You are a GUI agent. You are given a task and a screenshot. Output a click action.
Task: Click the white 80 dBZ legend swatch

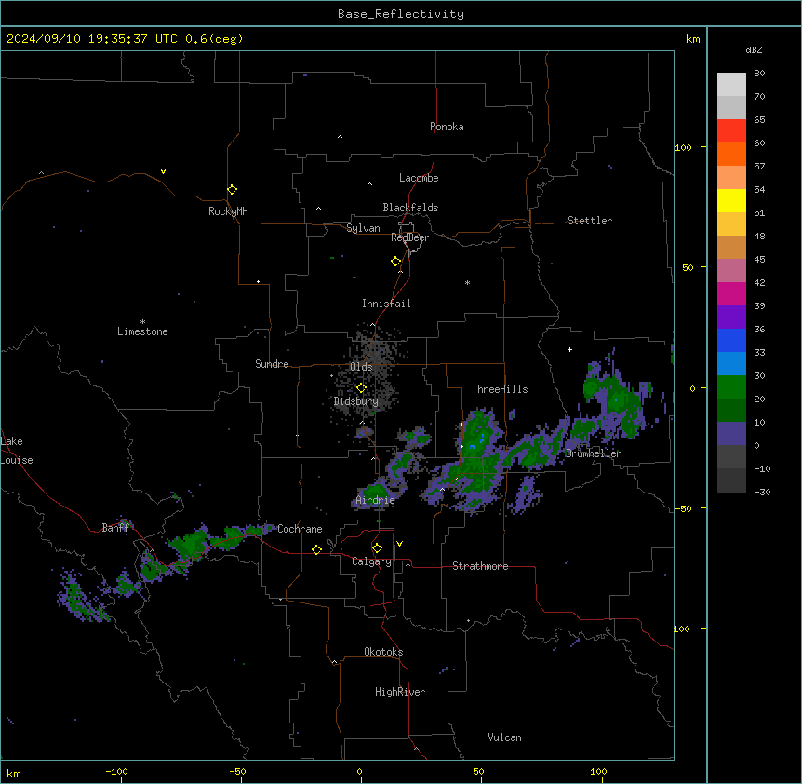731,85
